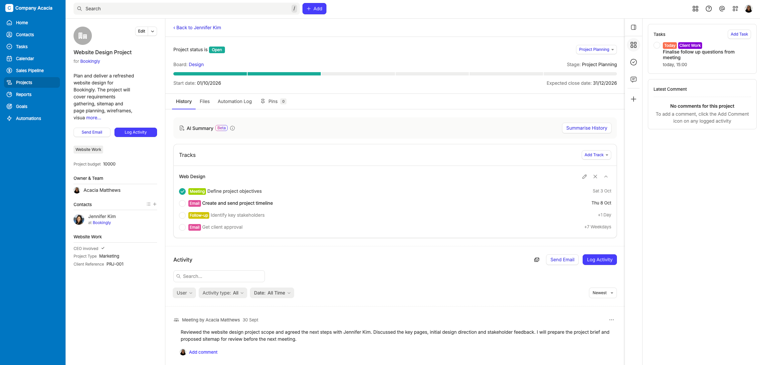Complete the Finalise follow up questions task
The width and height of the screenshot is (760, 365).
pos(657,45)
